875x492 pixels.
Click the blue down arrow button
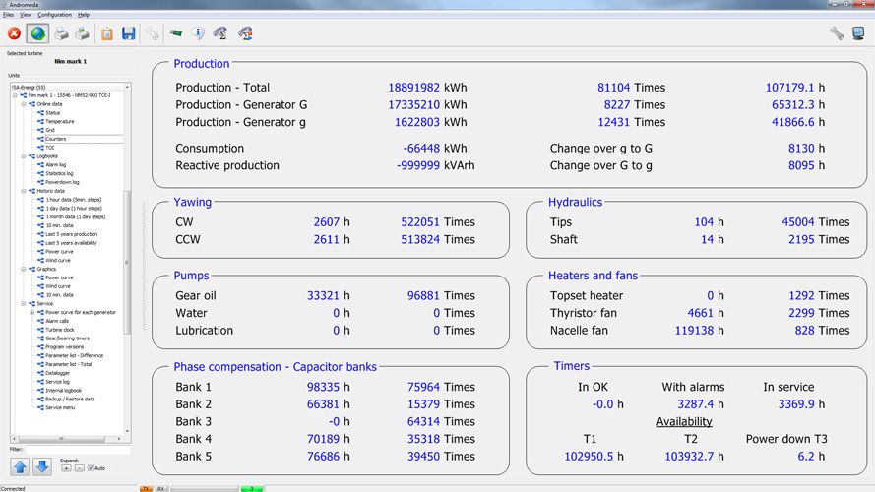(x=42, y=466)
